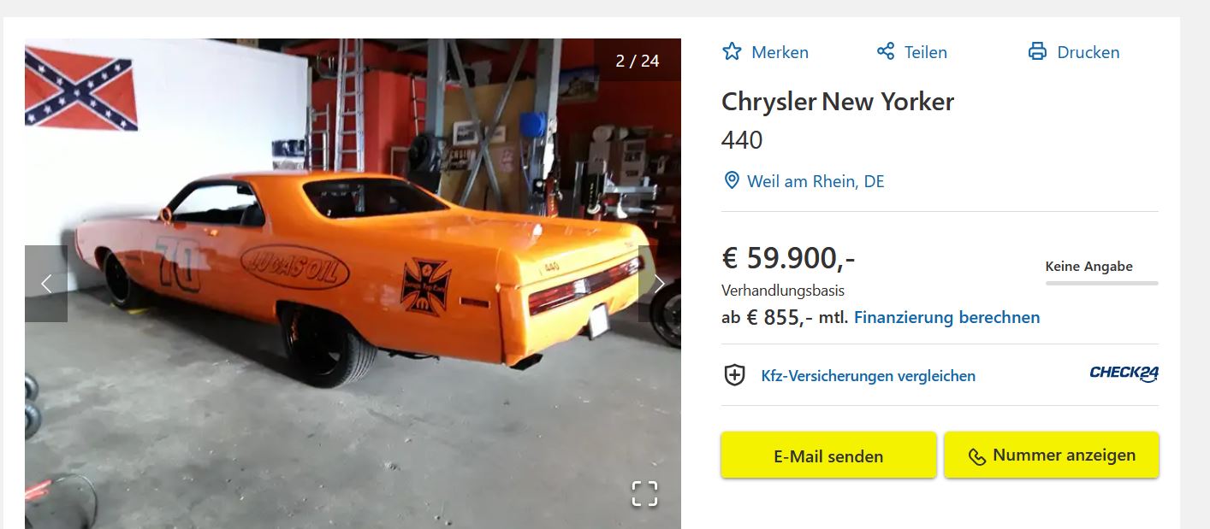Click the Teilen text label
This screenshot has height=529, width=1210.
pos(926,52)
